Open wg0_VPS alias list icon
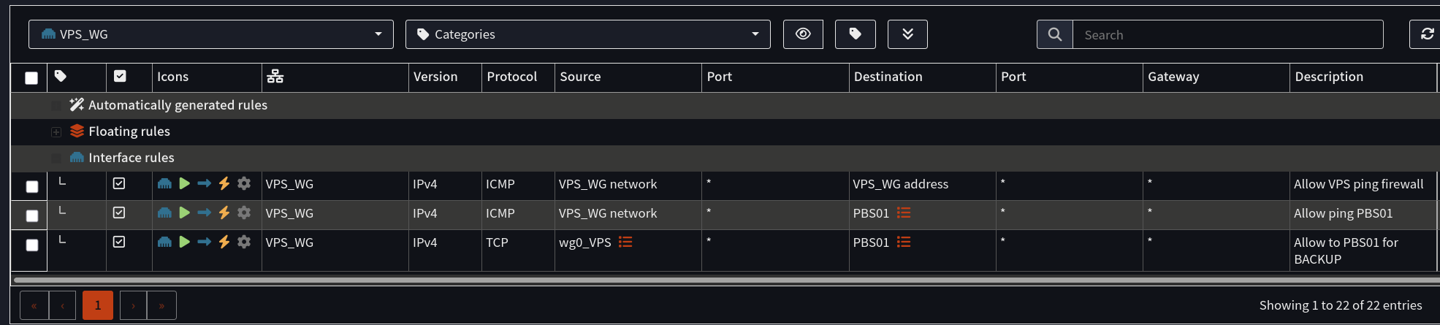This screenshot has width=1440, height=325. coord(625,242)
